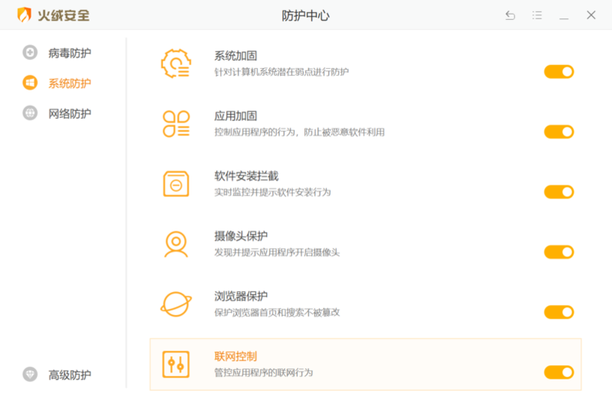Click the 应用加固 four-leaf icon
The width and height of the screenshot is (612, 403).
point(176,123)
